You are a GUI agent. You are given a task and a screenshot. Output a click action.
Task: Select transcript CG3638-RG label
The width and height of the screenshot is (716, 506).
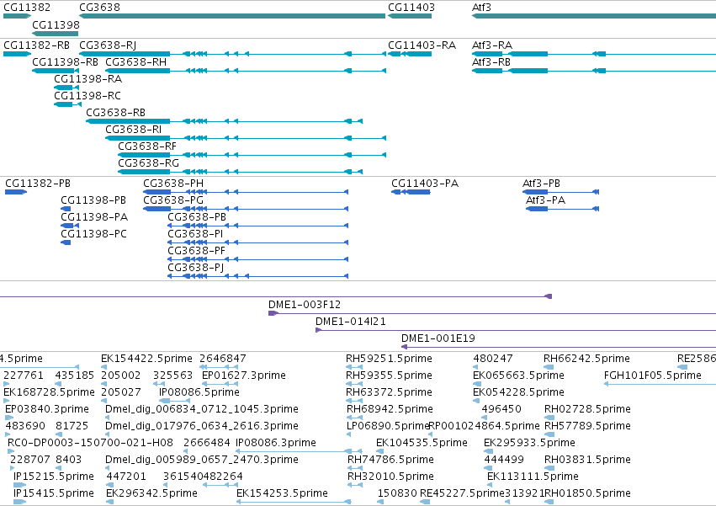click(148, 163)
